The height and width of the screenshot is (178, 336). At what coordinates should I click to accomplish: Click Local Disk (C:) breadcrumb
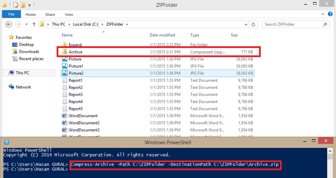coord(86,24)
